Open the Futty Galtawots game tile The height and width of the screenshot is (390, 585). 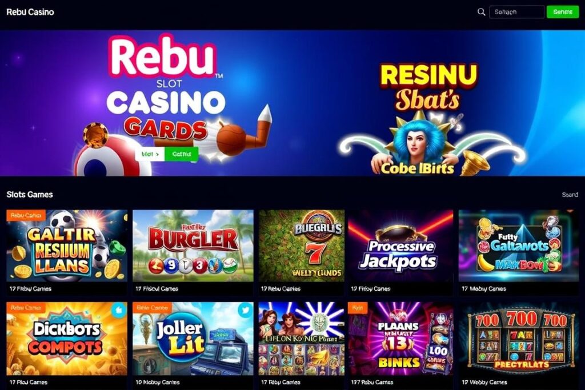click(519, 246)
